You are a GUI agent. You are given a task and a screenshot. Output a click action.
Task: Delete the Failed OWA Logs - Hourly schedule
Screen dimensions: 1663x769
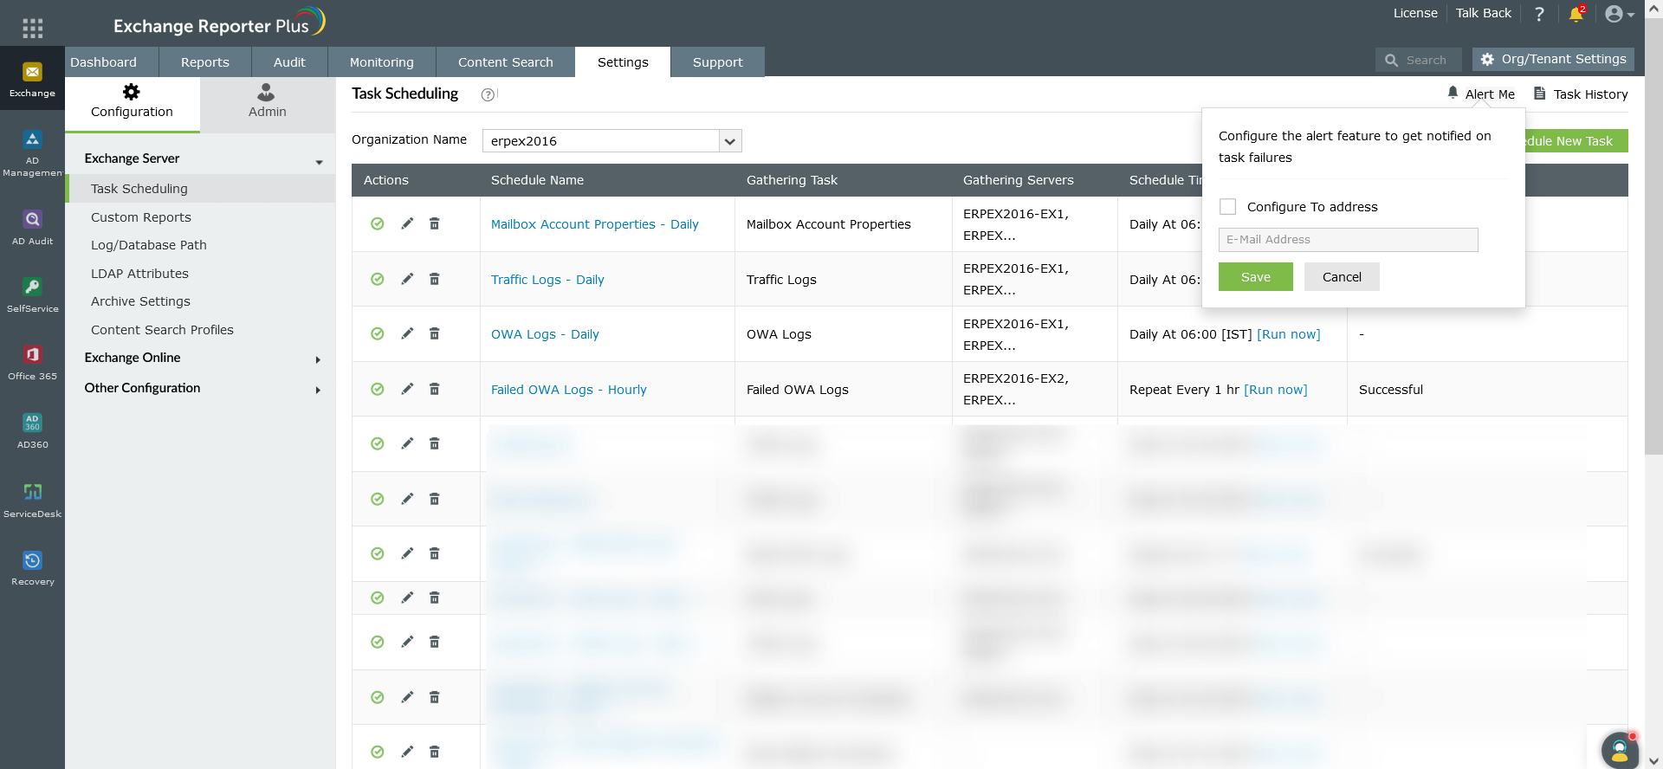[435, 389]
